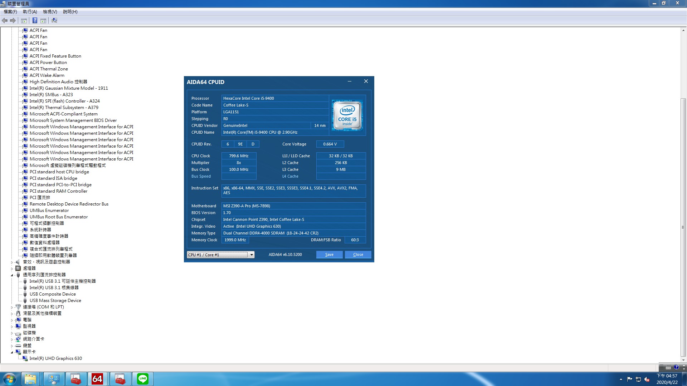
Task: Collapse the 顯示卡 node
Action: tap(12, 352)
